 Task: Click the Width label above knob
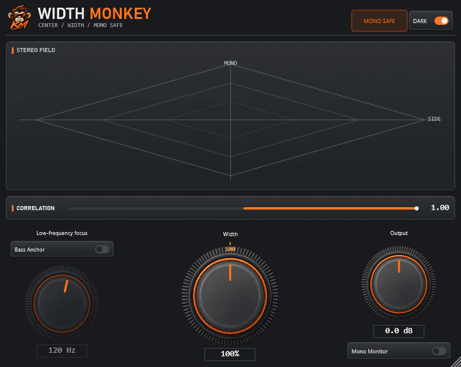tap(230, 234)
